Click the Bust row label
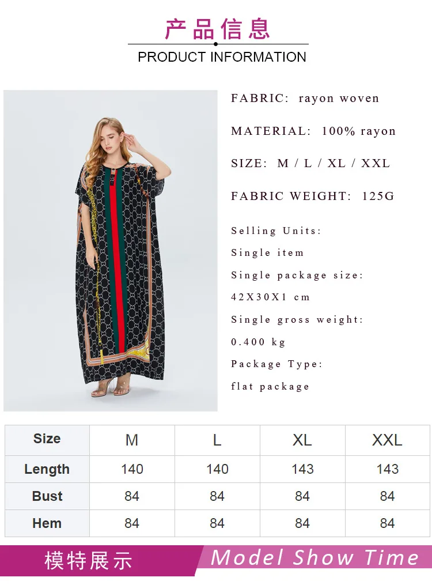Image resolution: width=432 pixels, height=585 pixels. (47, 496)
